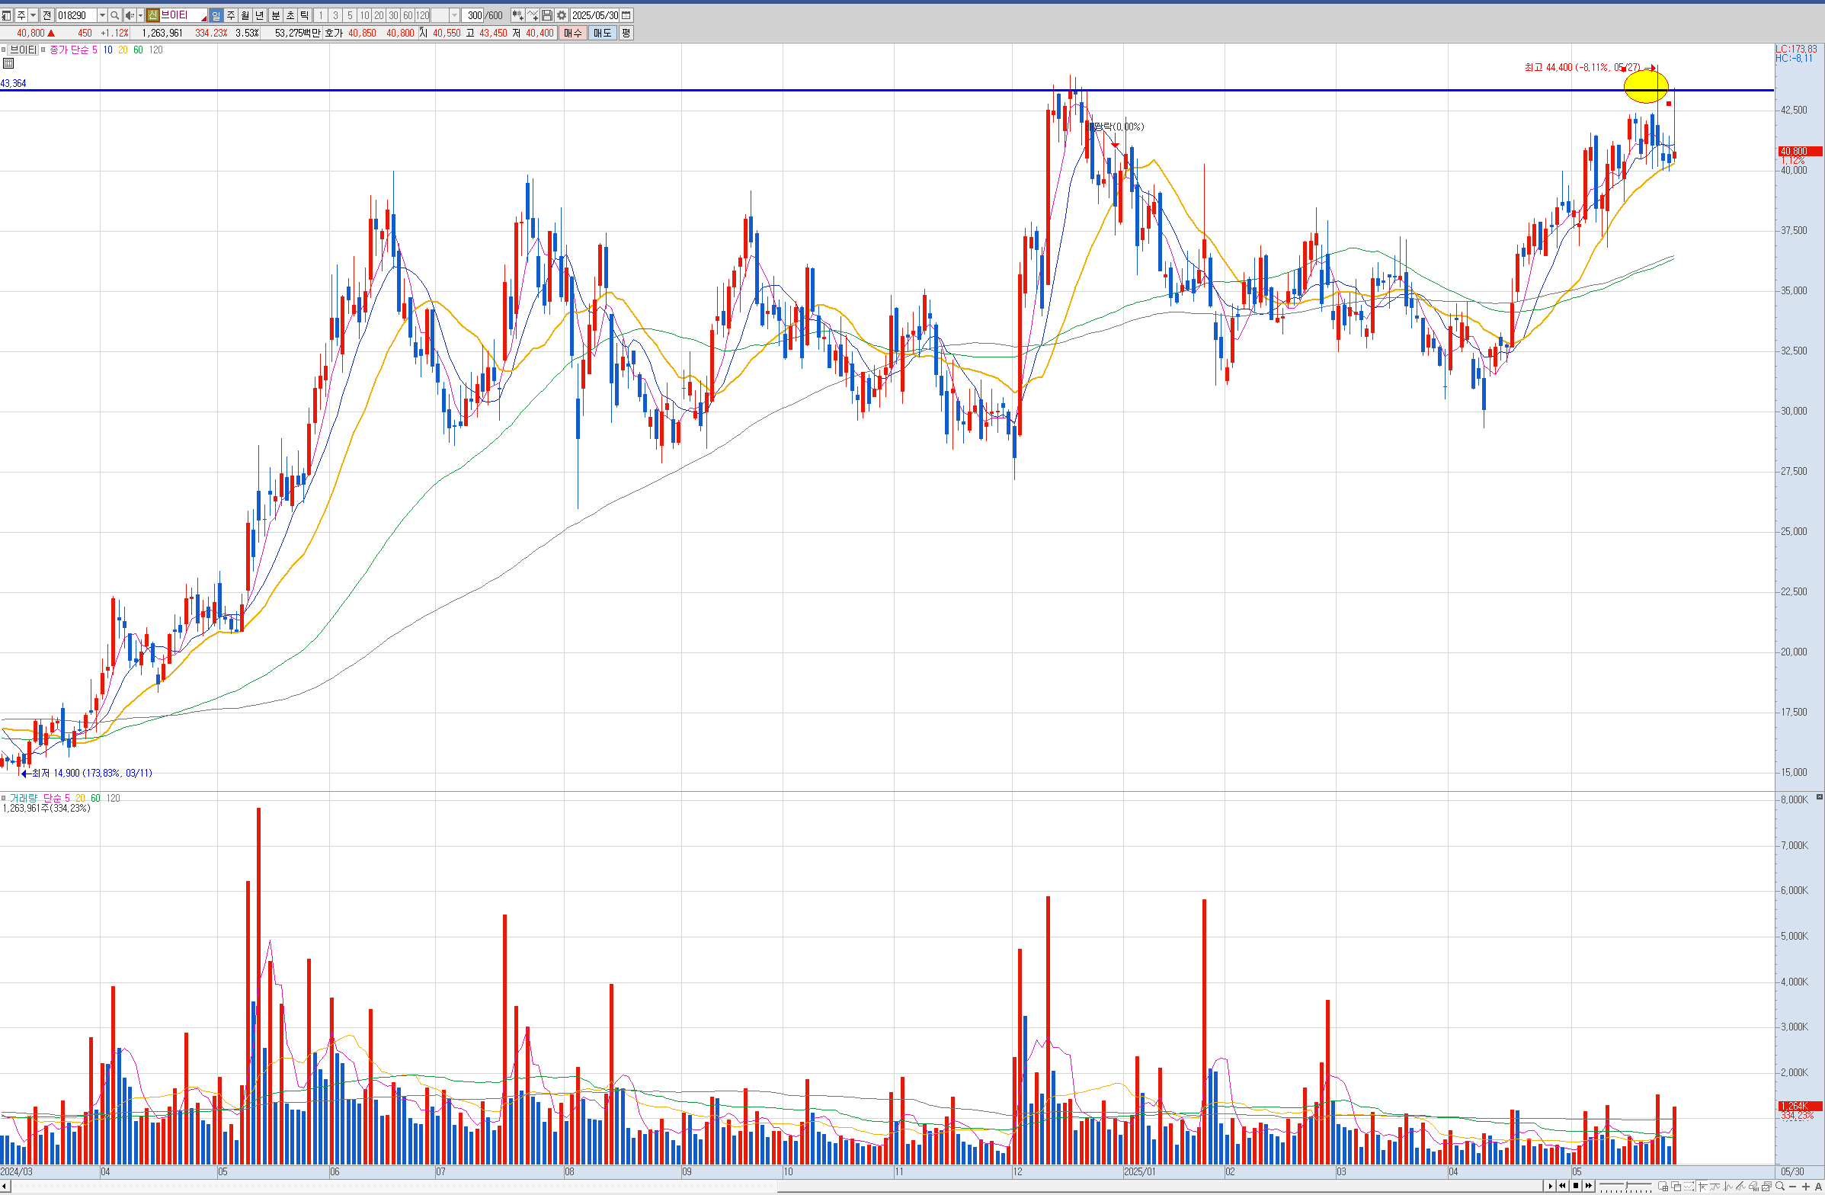Open chart settings gear icon
The image size is (1825, 1195).
point(562,15)
